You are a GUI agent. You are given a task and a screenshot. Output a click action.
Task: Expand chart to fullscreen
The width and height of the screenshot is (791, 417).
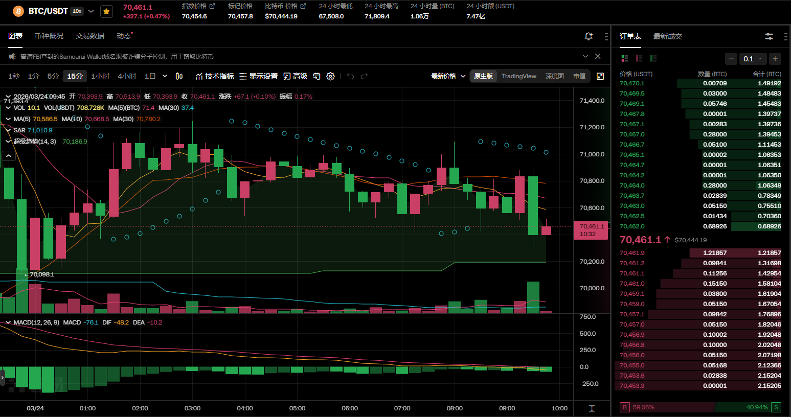click(600, 76)
